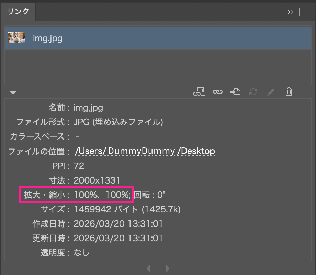This screenshot has width=316, height=275.
Task: Click the Relink from CC Libraries icon
Action: pos(199,92)
